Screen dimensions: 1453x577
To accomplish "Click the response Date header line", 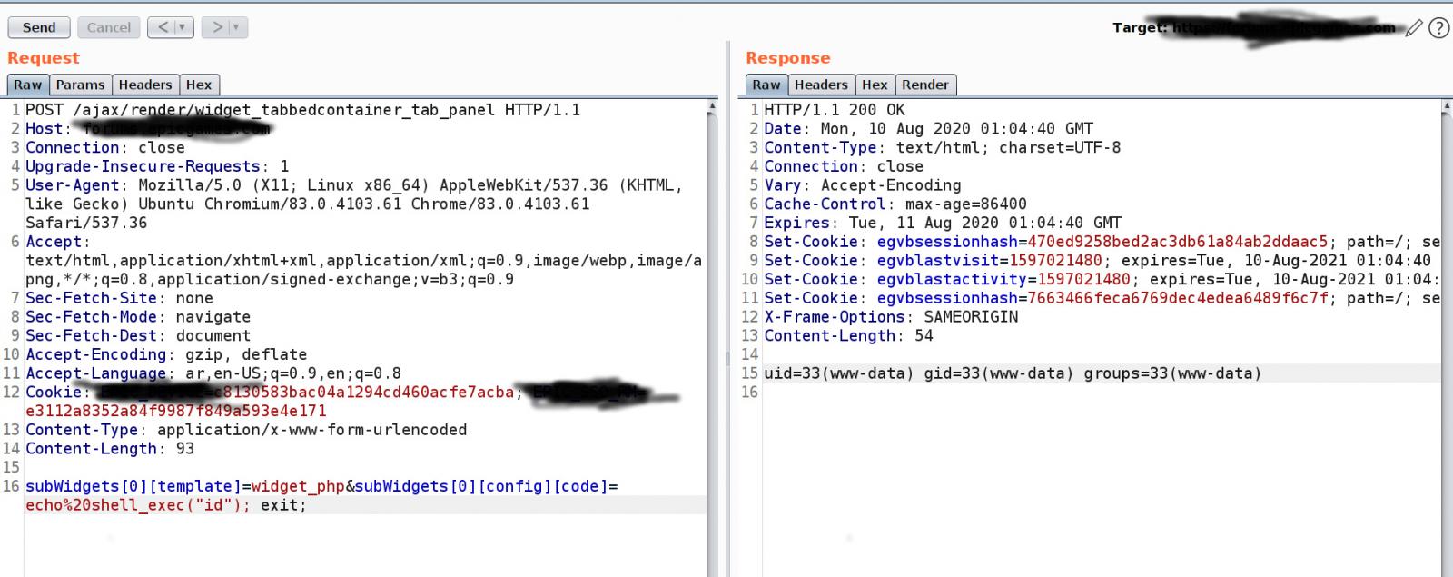I will (x=929, y=129).
